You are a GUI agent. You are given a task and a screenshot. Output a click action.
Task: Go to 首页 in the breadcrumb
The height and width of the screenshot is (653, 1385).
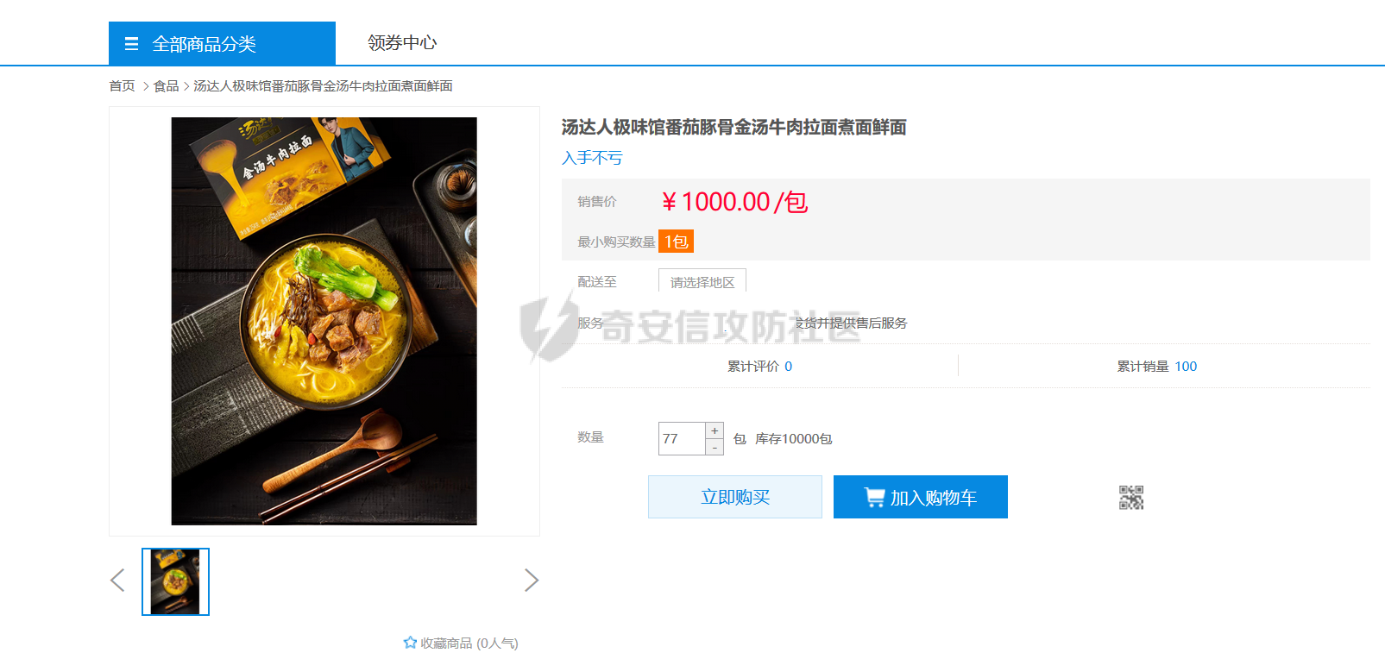(122, 86)
